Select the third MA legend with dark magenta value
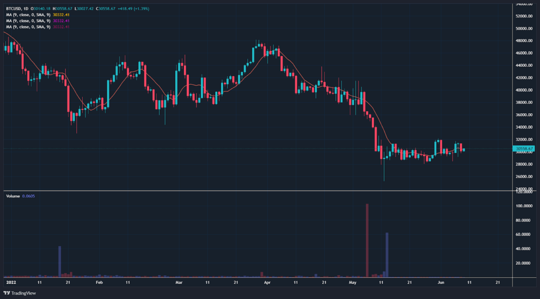Viewport: 540px width, 299px height. coord(38,27)
